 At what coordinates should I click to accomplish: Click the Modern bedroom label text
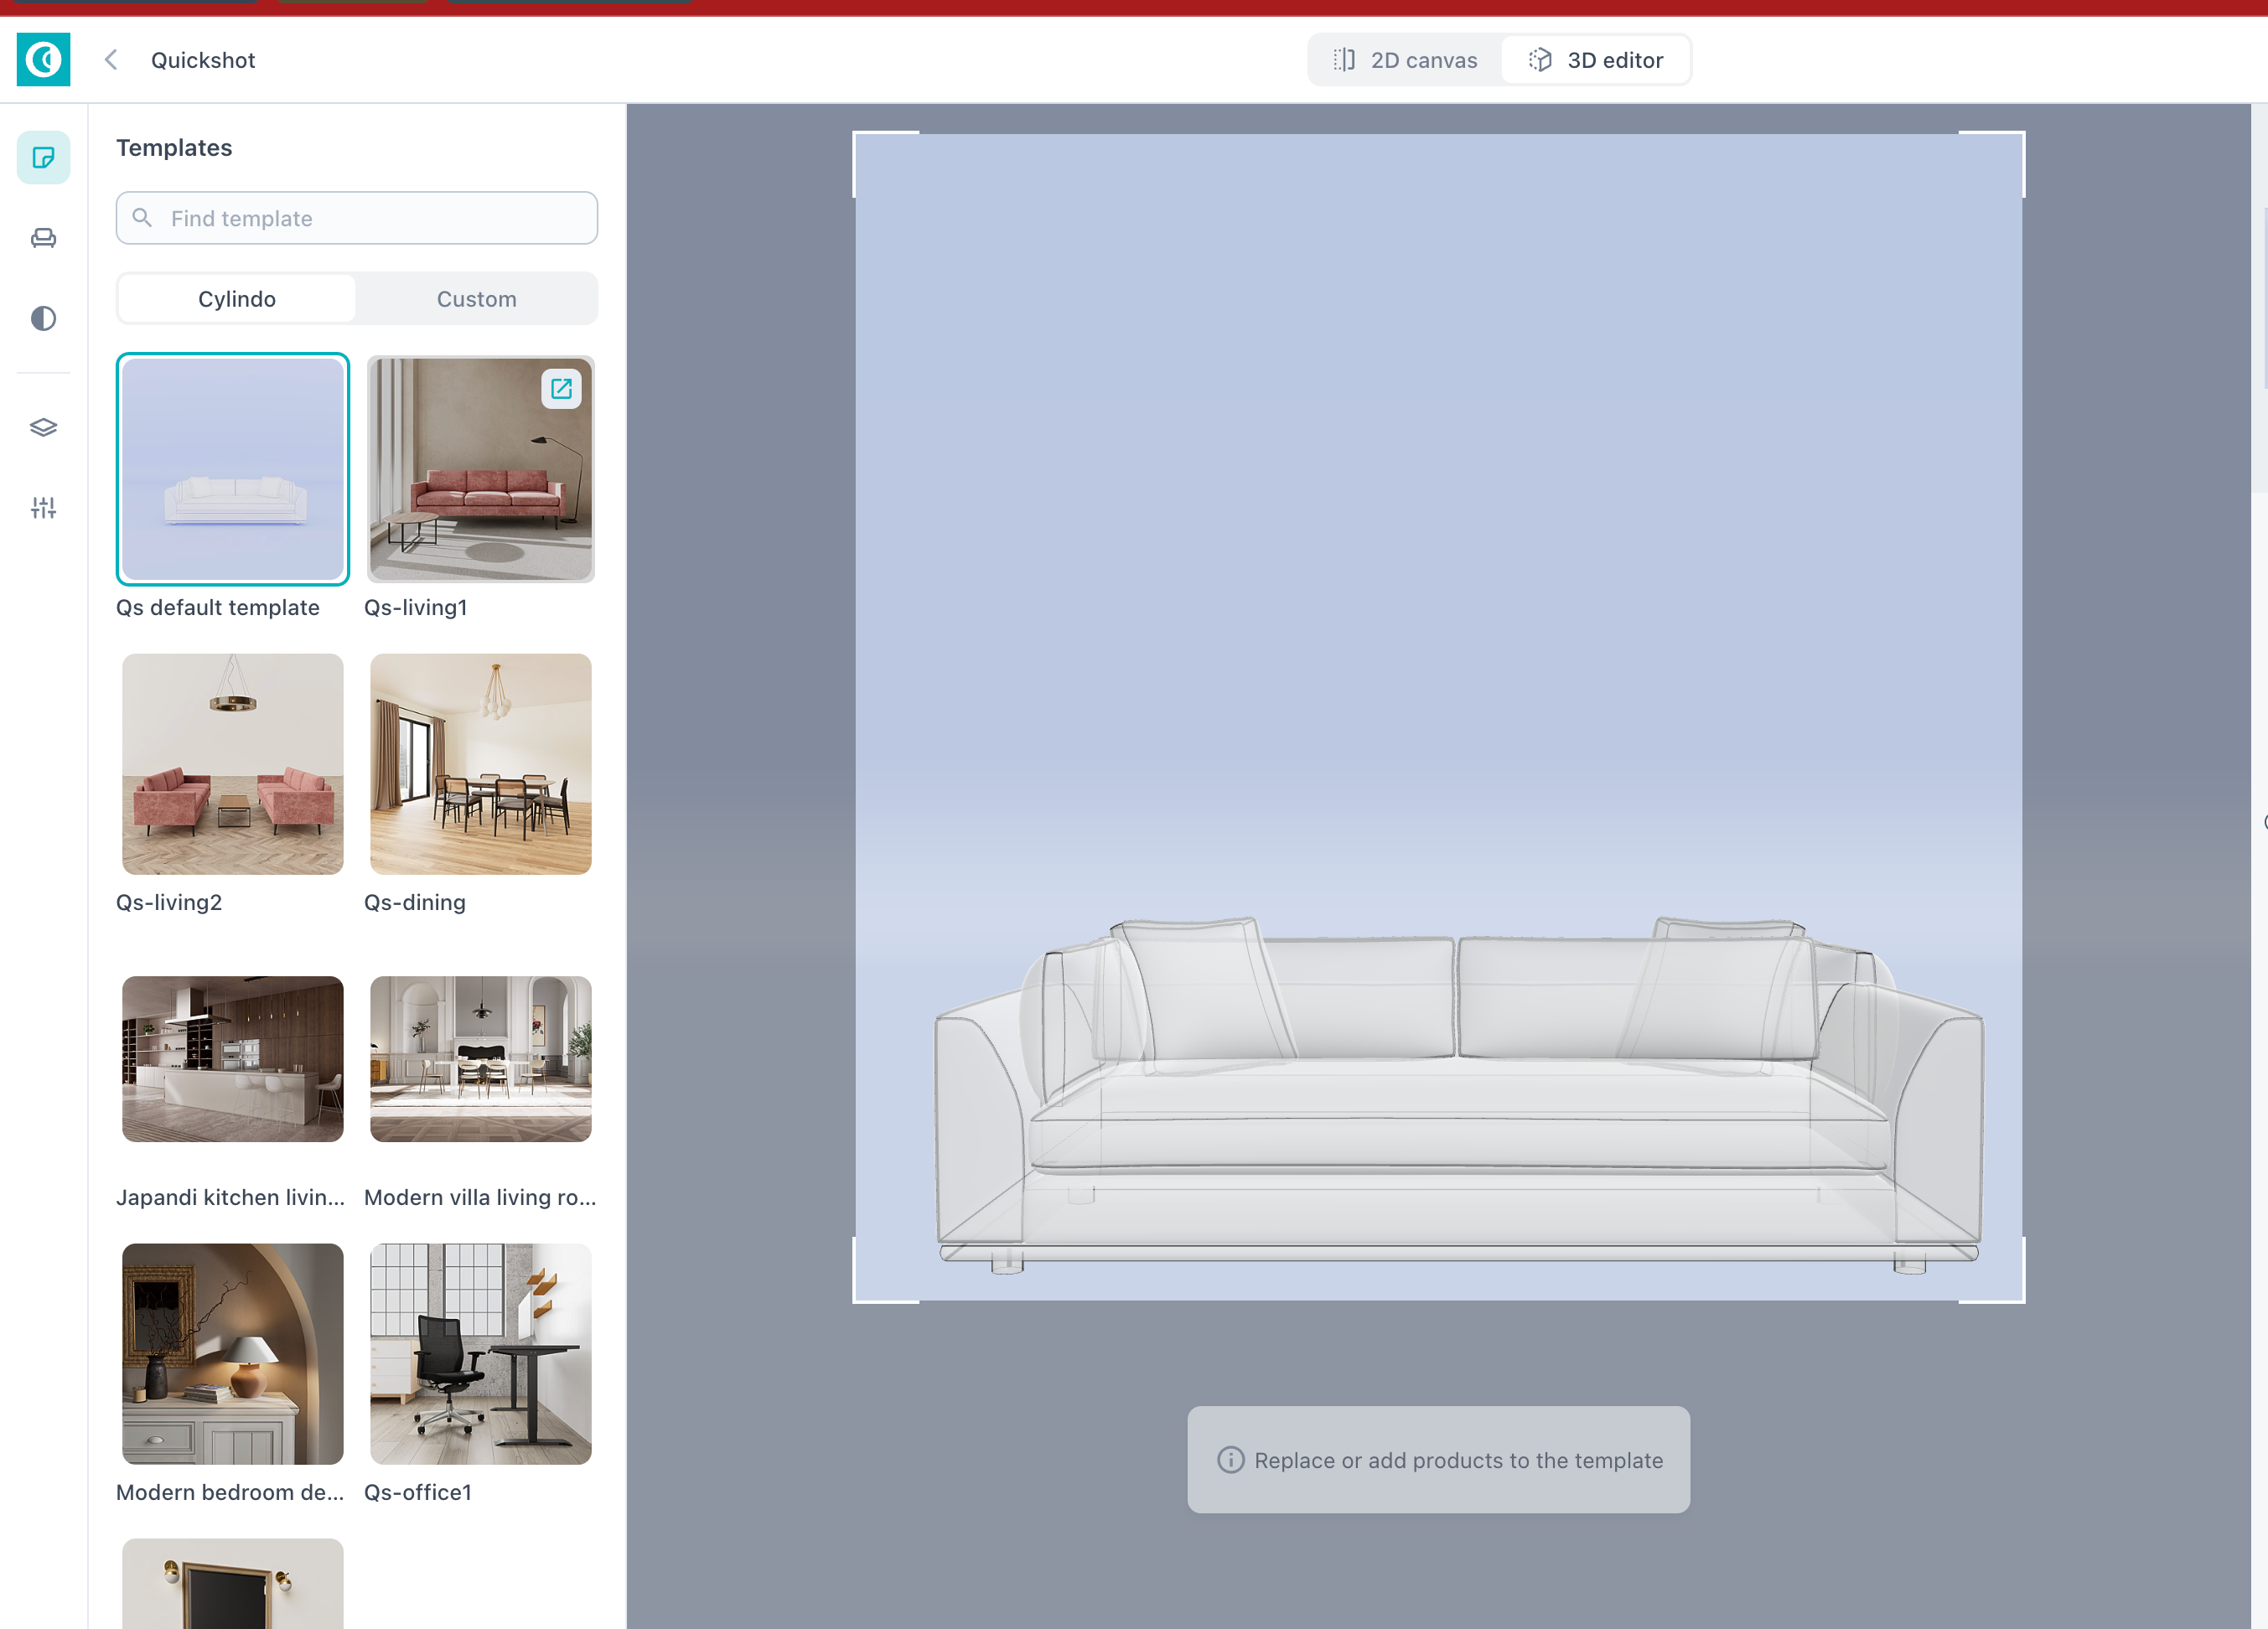click(x=230, y=1492)
